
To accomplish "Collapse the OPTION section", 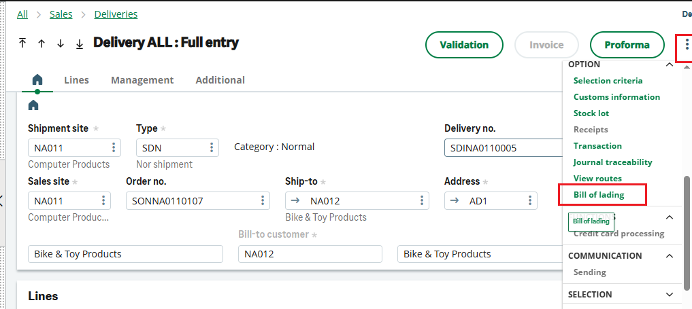I will pyautogui.click(x=669, y=65).
